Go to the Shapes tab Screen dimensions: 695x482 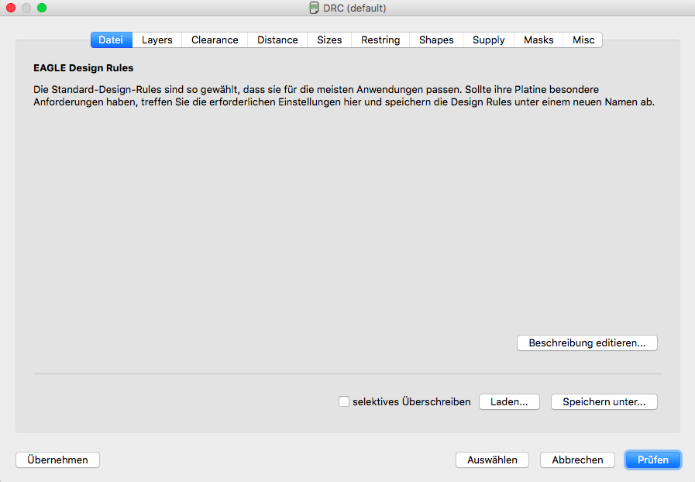pos(436,40)
